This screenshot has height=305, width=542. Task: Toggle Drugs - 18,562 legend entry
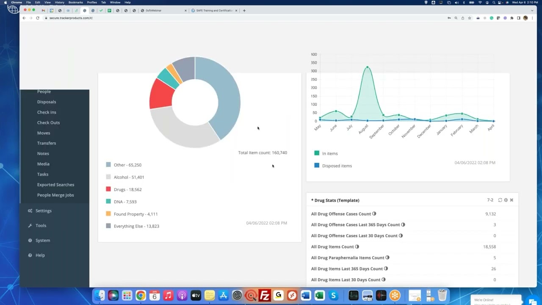click(124, 189)
